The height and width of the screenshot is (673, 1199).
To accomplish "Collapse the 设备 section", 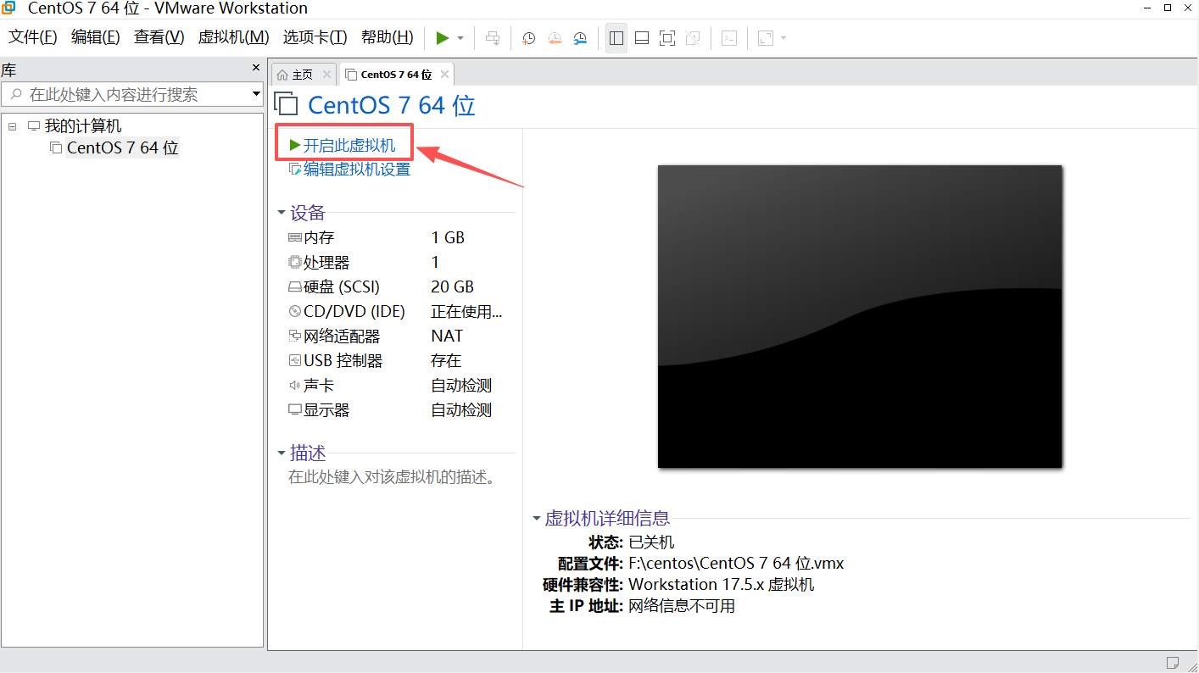I will 282,213.
